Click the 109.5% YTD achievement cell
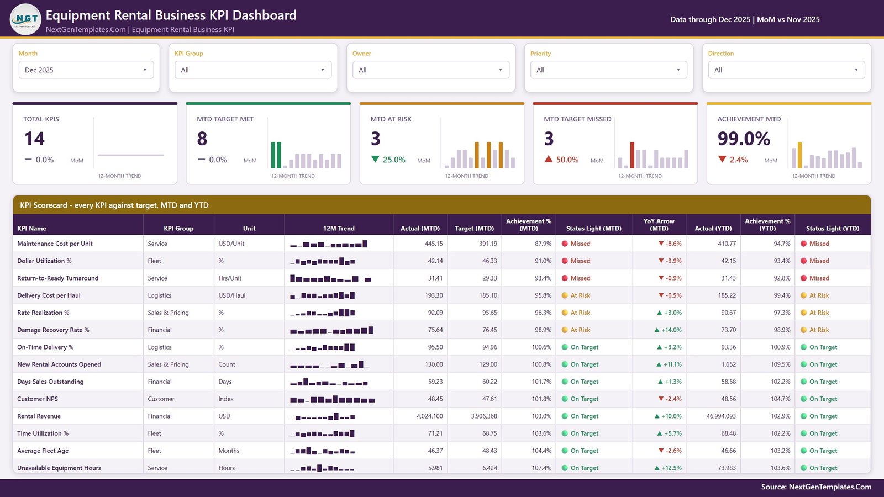Image resolution: width=884 pixels, height=497 pixels. click(780, 364)
